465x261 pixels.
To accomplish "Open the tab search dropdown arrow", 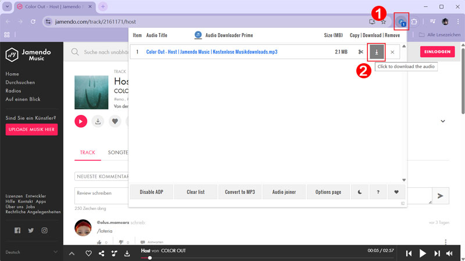I will tap(7, 6).
